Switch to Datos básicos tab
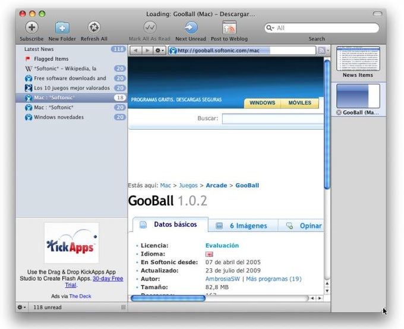404x329 pixels. click(x=171, y=224)
